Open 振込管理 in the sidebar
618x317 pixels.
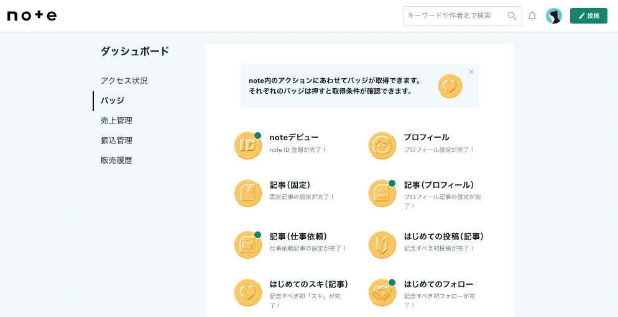(x=116, y=140)
